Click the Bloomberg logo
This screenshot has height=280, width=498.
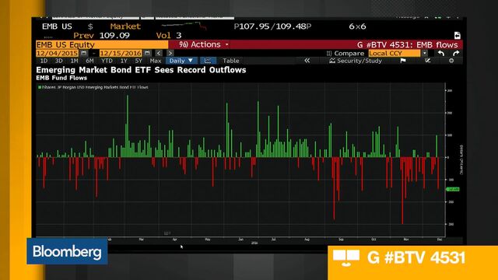pyautogui.click(x=67, y=251)
